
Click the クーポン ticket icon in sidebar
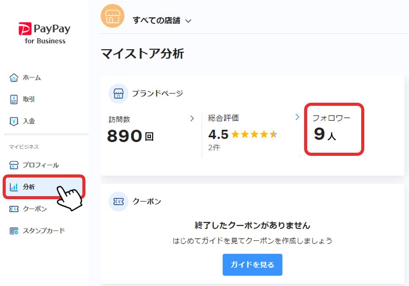click(x=14, y=209)
